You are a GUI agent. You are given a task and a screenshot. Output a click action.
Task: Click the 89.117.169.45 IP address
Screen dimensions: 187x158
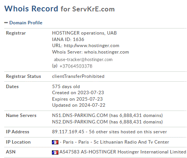tap(68, 132)
